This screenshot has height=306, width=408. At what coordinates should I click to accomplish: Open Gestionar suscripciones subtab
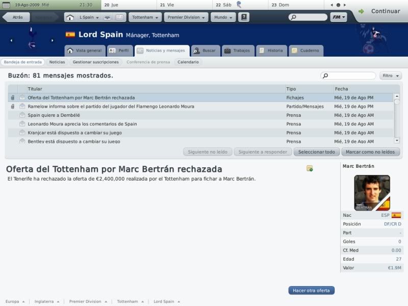[x=96, y=62]
